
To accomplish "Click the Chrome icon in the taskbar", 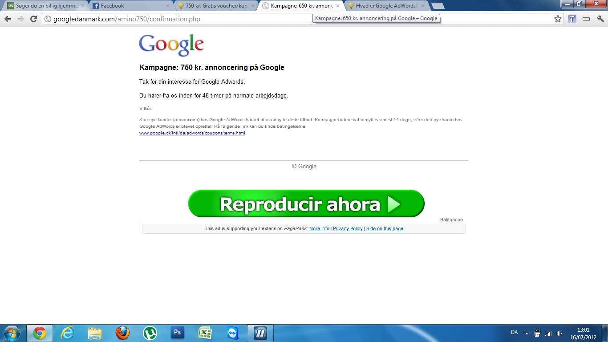I will (40, 333).
